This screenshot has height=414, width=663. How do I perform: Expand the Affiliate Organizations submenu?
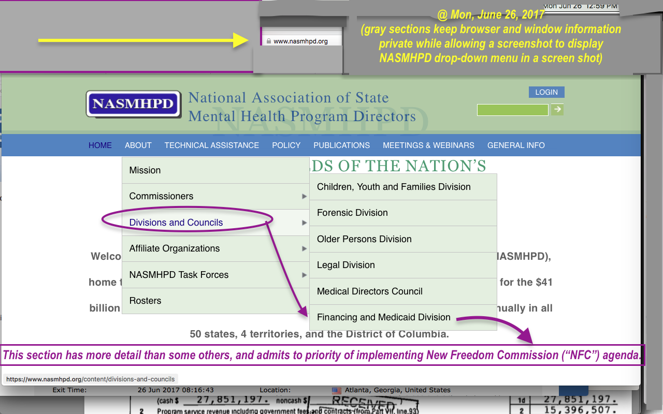[175, 248]
